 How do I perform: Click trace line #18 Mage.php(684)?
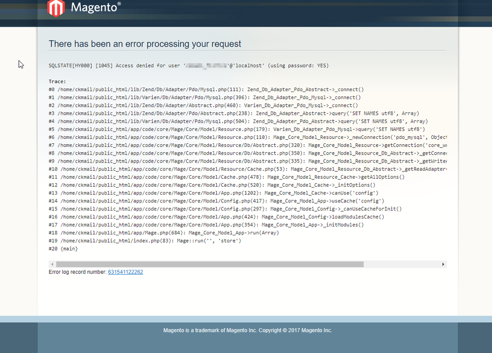[x=164, y=233]
